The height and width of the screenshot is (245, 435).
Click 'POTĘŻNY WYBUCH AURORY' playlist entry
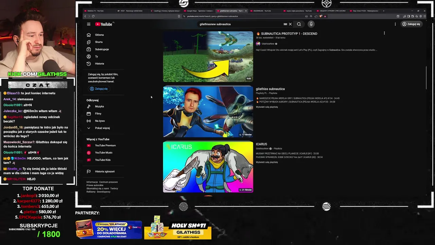pos(296,102)
